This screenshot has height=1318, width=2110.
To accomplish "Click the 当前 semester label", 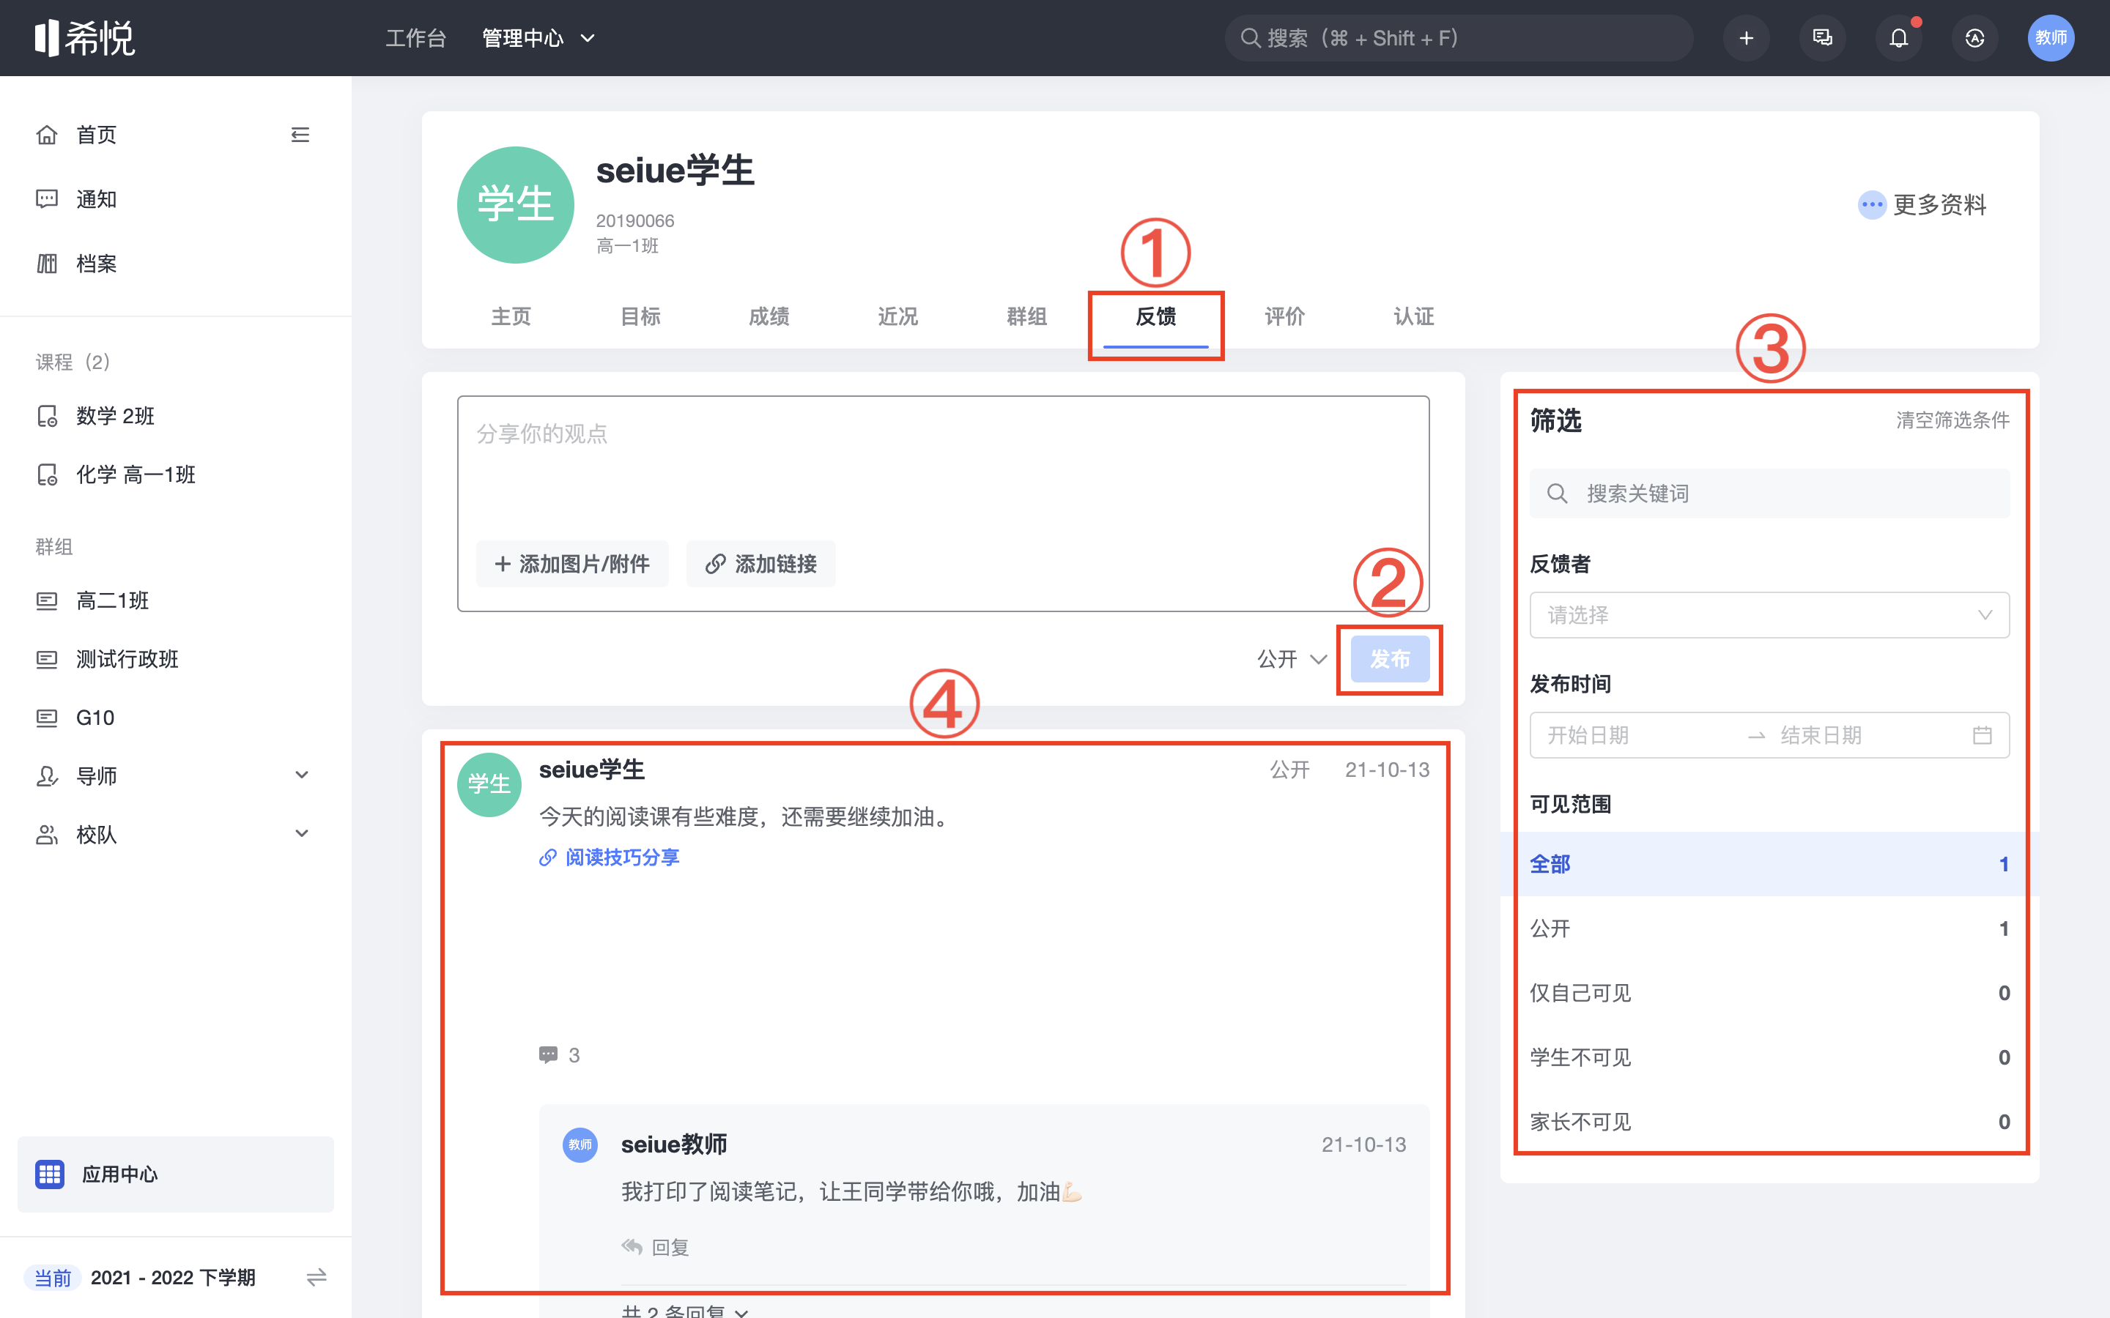I will pyautogui.click(x=52, y=1278).
